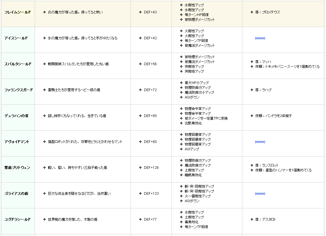Viewport: 326px width, 236px height.
Task: Click the bullet icon before 落：プロメテウス
Action: pos(252,12)
